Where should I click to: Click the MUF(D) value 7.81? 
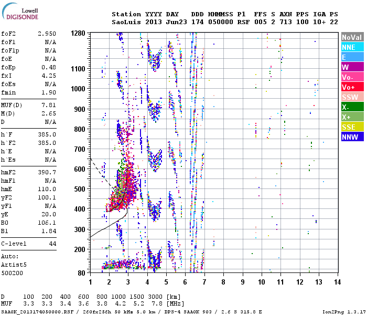49,105
